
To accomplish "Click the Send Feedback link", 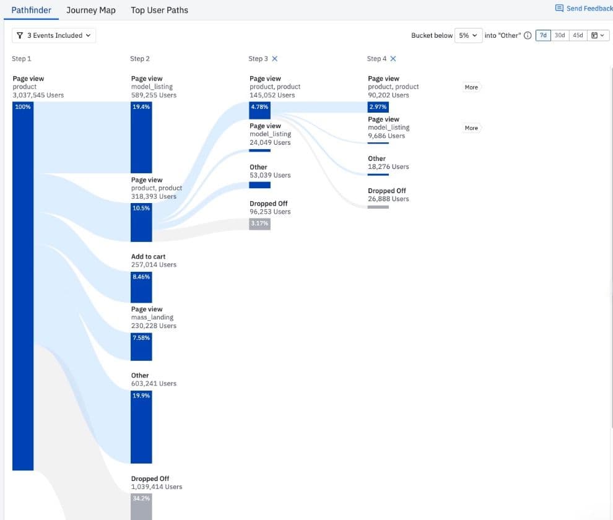I will click(589, 9).
